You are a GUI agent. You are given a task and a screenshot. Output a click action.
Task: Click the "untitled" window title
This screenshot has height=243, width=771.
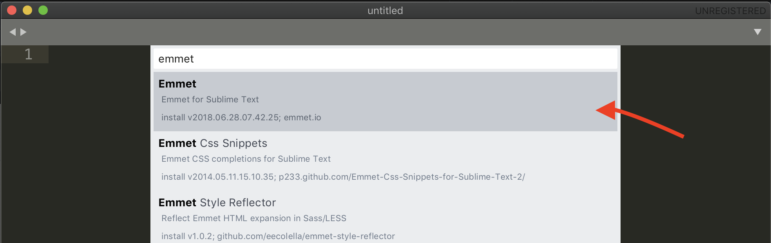tap(385, 11)
